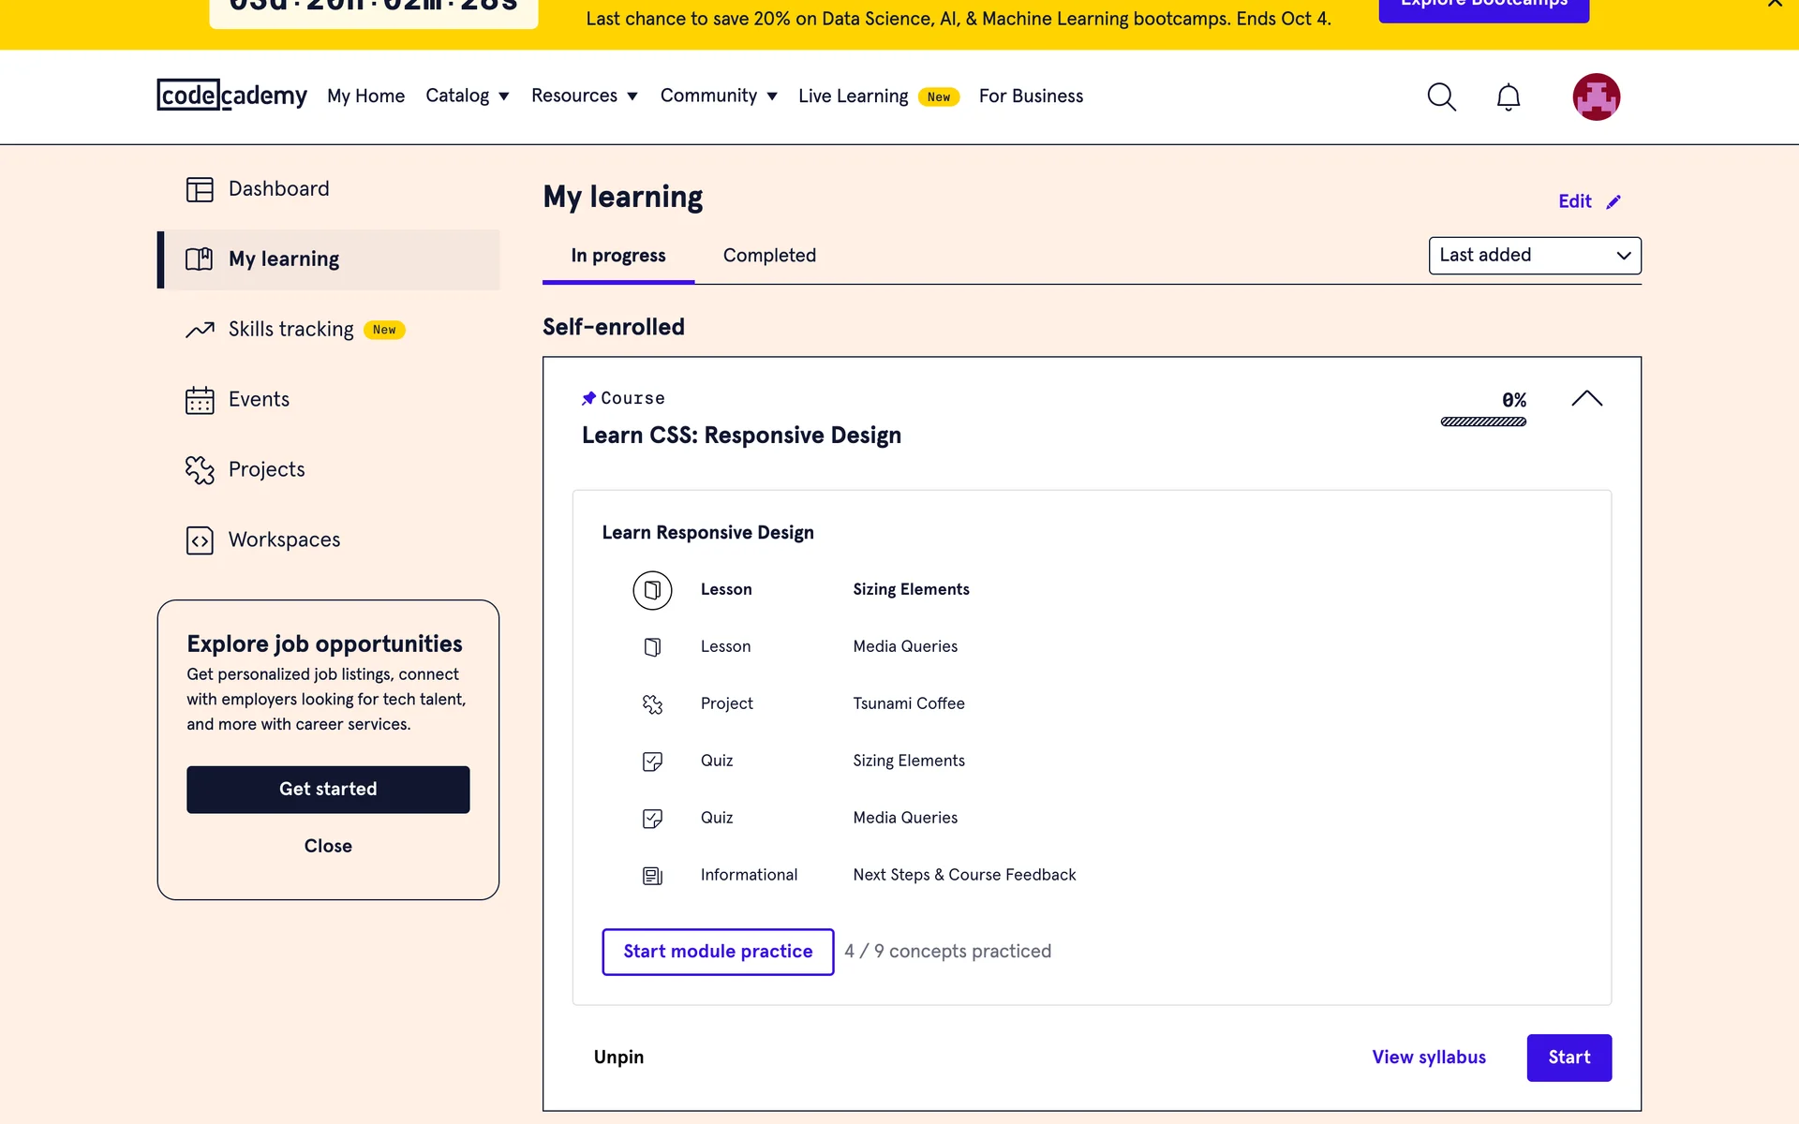Screen dimensions: 1799x1124
Task: Click the Workspaces code icon
Action: [200, 540]
